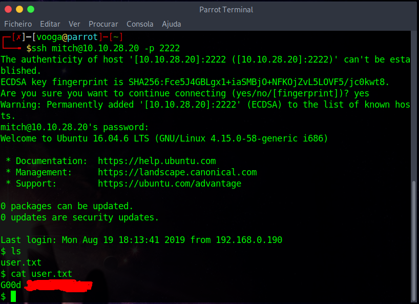Click the ECDSA fingerprint line
The image size is (419, 304).
tap(154, 82)
